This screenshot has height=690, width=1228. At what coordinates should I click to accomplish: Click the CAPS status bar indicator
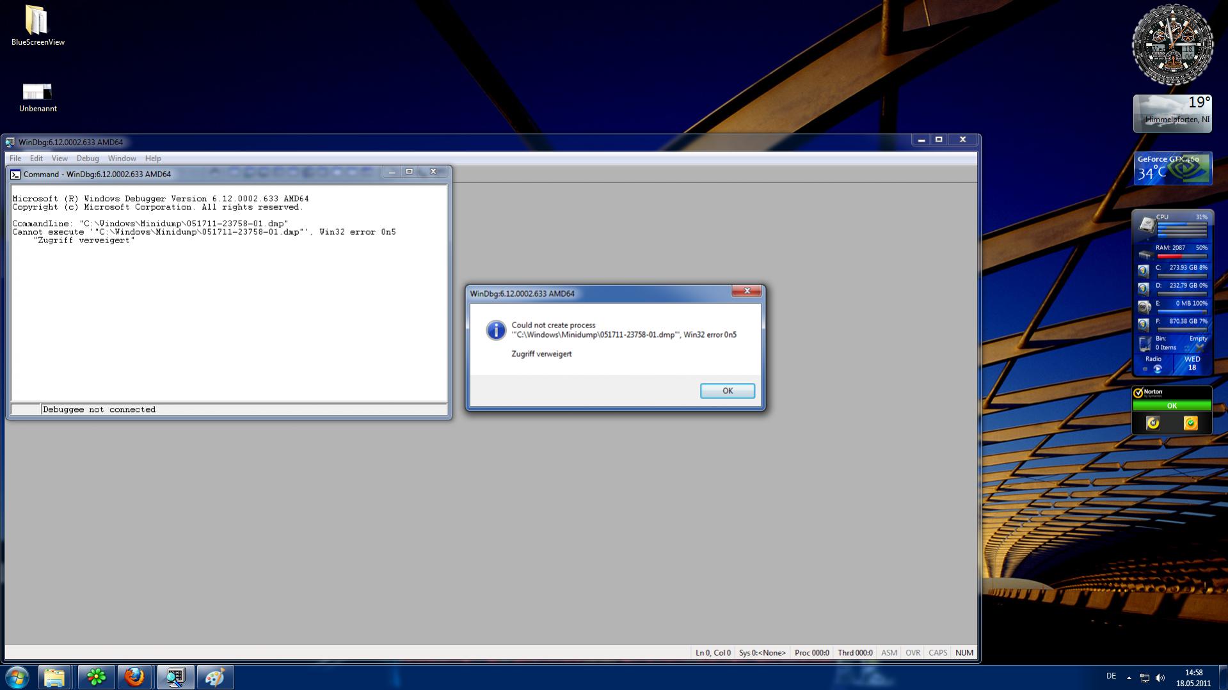coord(937,653)
